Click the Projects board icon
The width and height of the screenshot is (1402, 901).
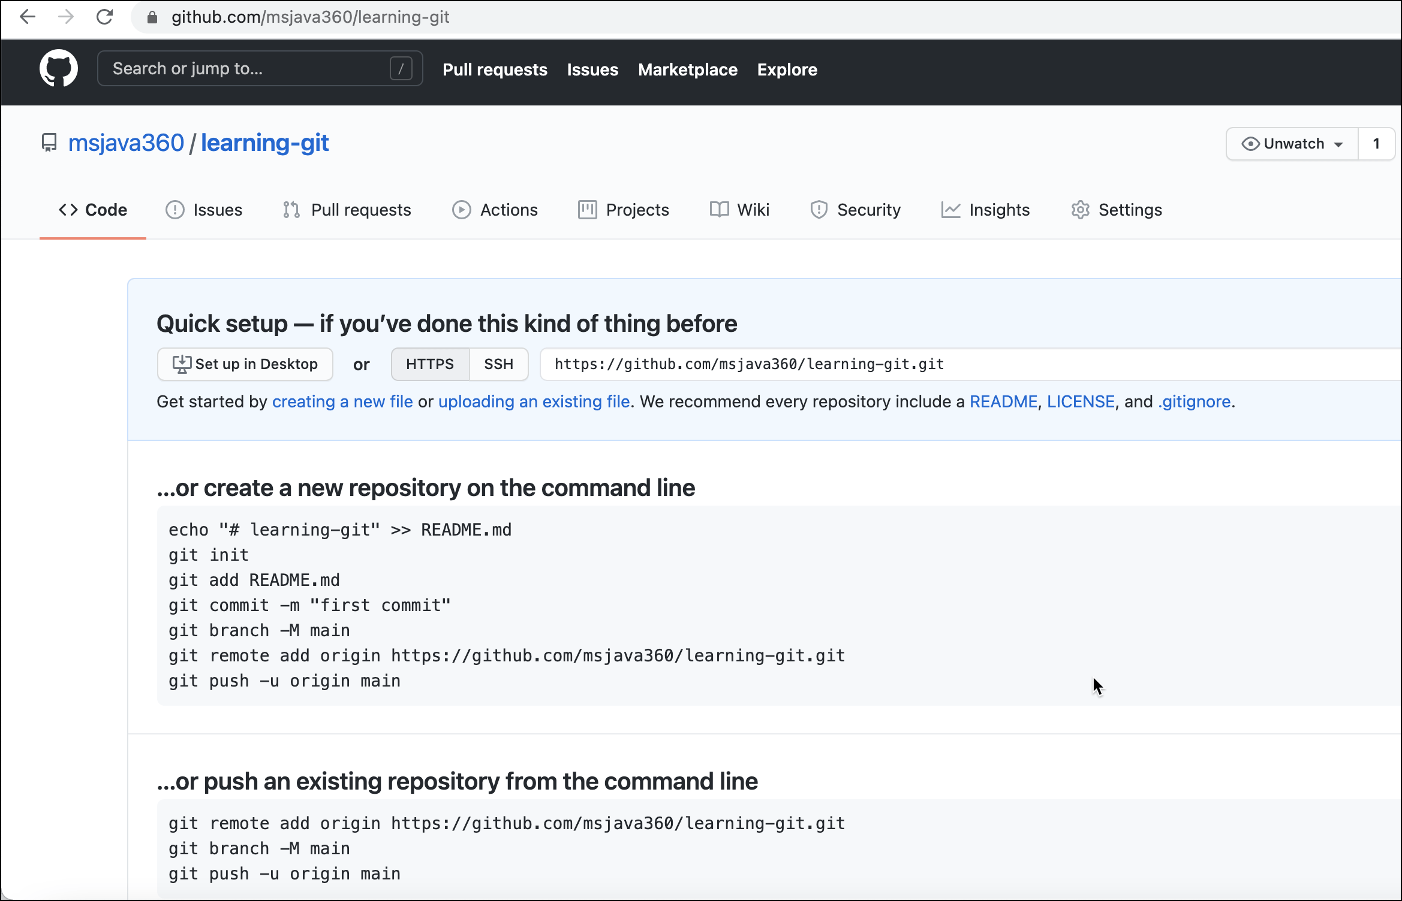click(587, 210)
